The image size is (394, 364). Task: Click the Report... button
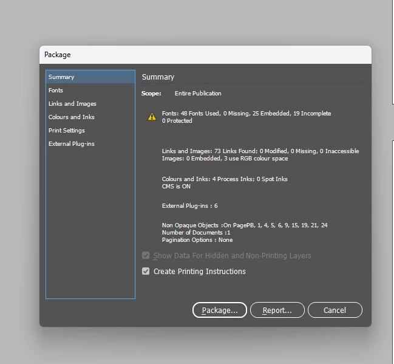tap(277, 310)
